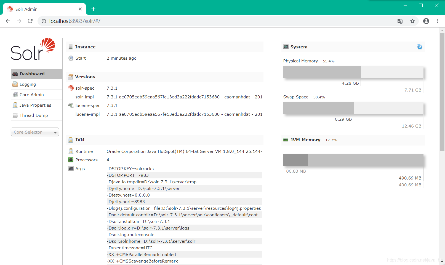Select the Solr Admin tab
Screen dimensions: 445x265
pos(44,9)
